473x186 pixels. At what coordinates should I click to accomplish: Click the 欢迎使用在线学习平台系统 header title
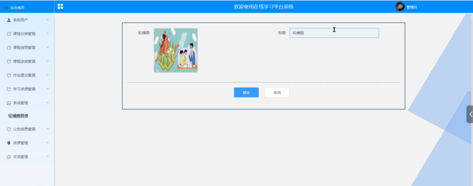264,7
